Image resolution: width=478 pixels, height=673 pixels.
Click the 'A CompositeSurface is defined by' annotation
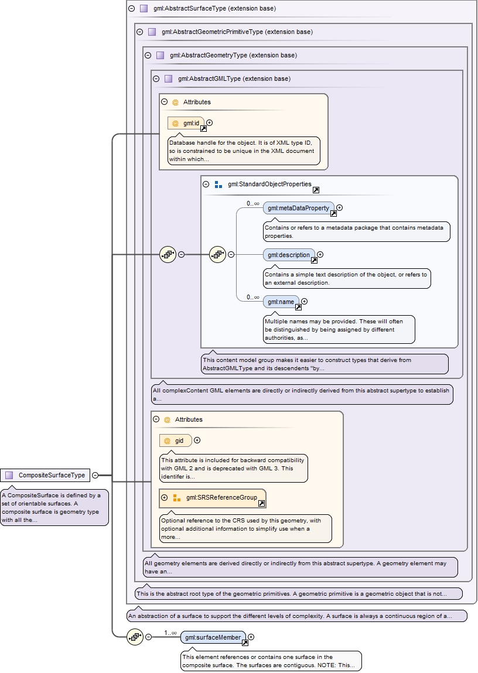point(54,507)
